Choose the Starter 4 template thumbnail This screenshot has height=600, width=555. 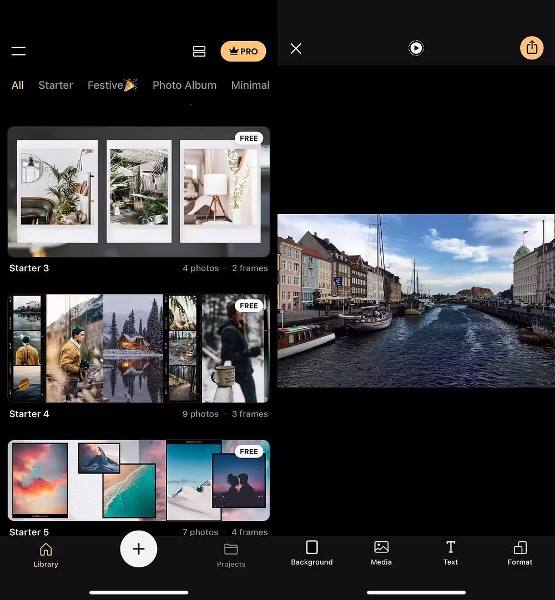coord(139,348)
